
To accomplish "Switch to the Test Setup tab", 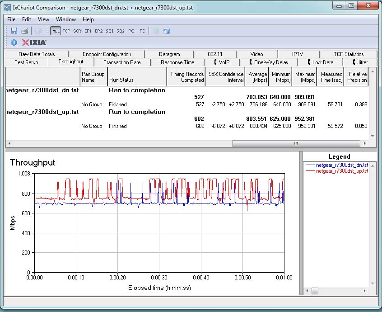I will tap(26, 62).
